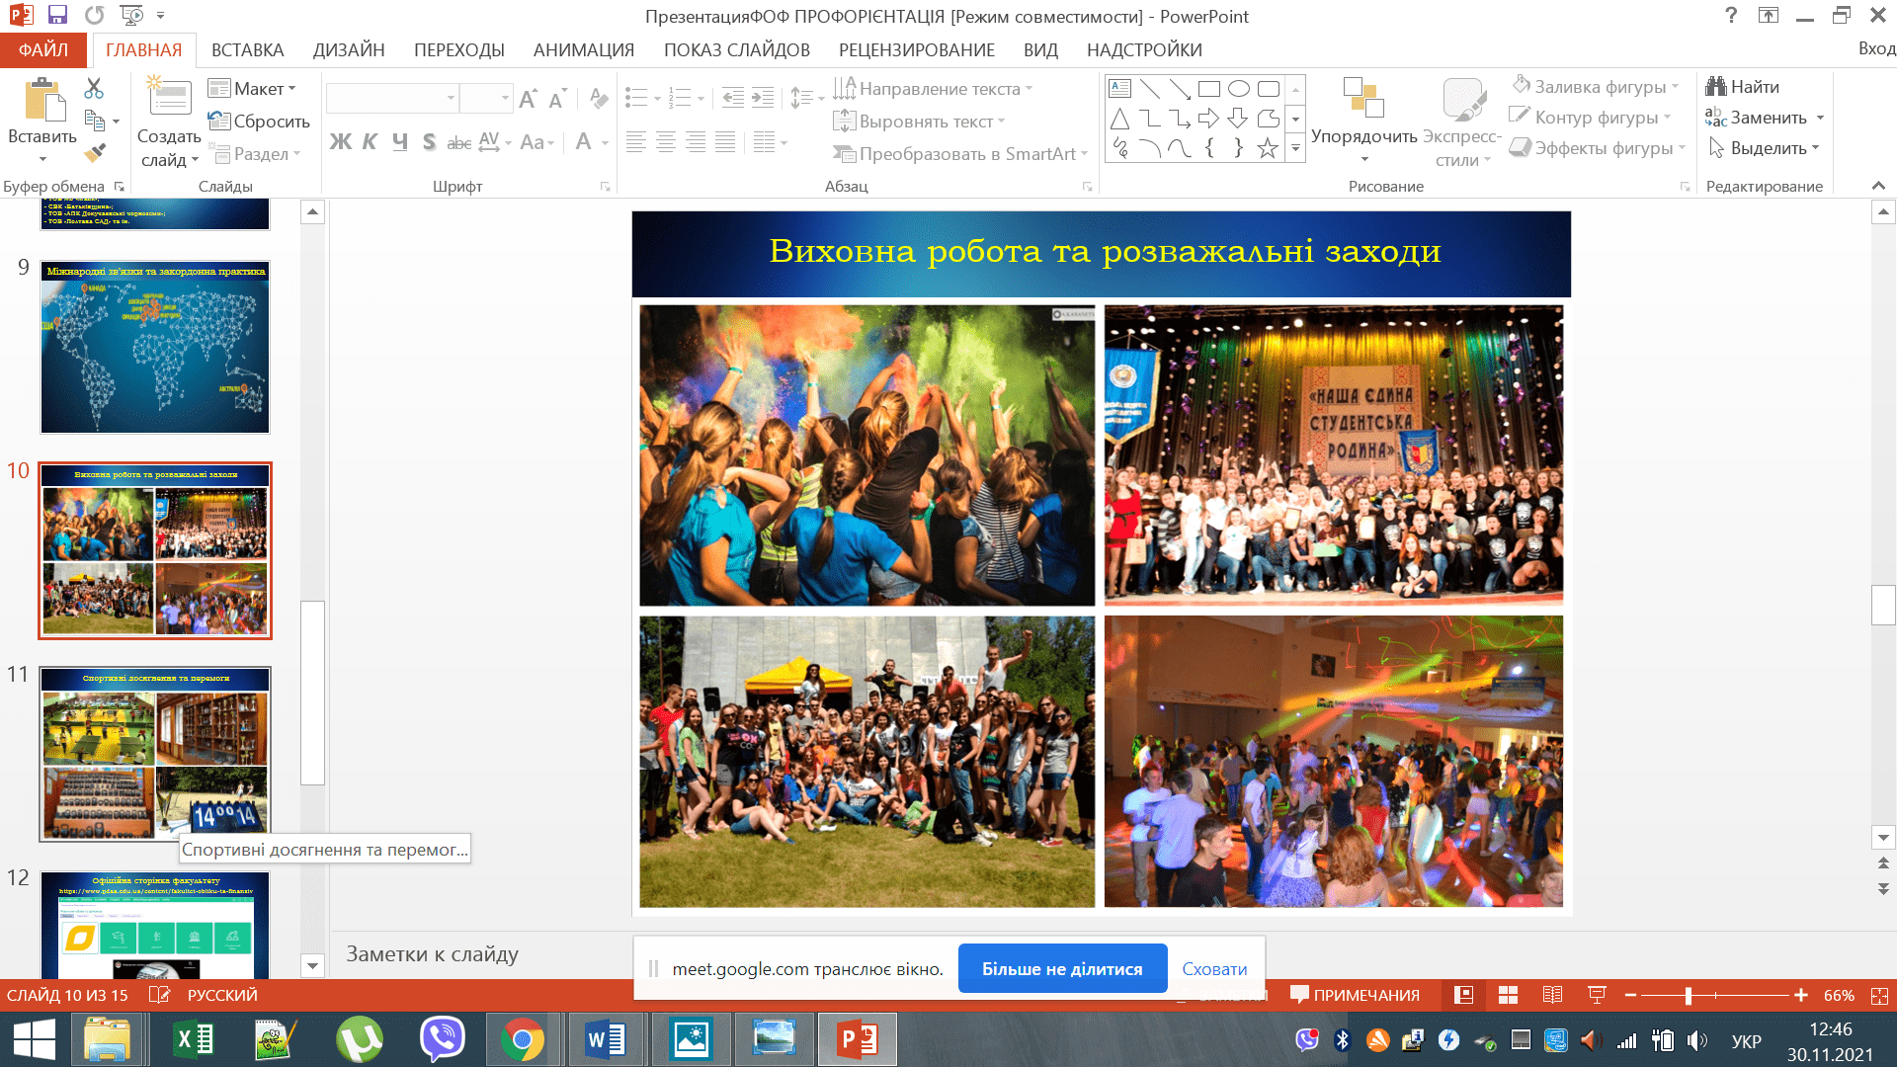1897x1067 pixels.
Task: Toggle bold Ж formatting
Action: [340, 141]
